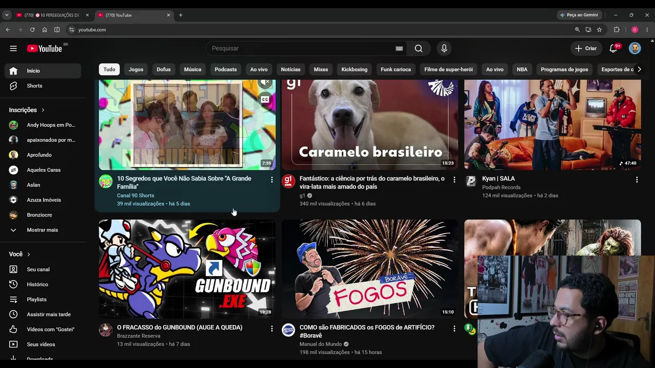
Task: Open Assistir mais tarde playlist
Action: tap(43, 314)
